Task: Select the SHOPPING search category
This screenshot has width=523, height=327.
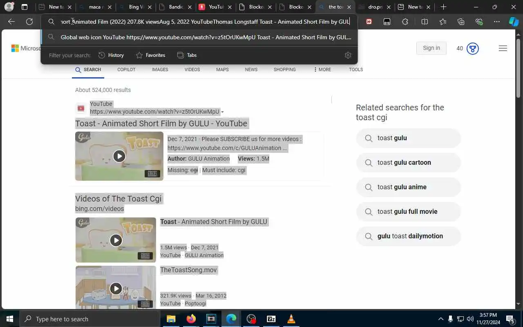Action: [284, 69]
